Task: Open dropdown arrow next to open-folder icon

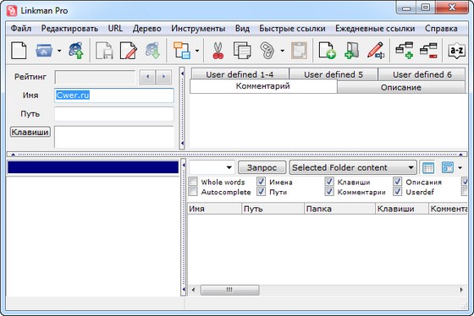Action: point(59,51)
